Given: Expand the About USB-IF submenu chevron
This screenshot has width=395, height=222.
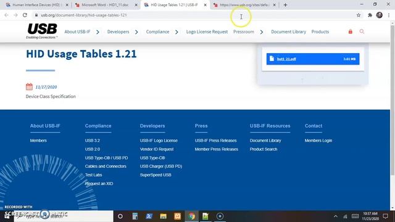Looking at the screenshot, I should point(98,32).
